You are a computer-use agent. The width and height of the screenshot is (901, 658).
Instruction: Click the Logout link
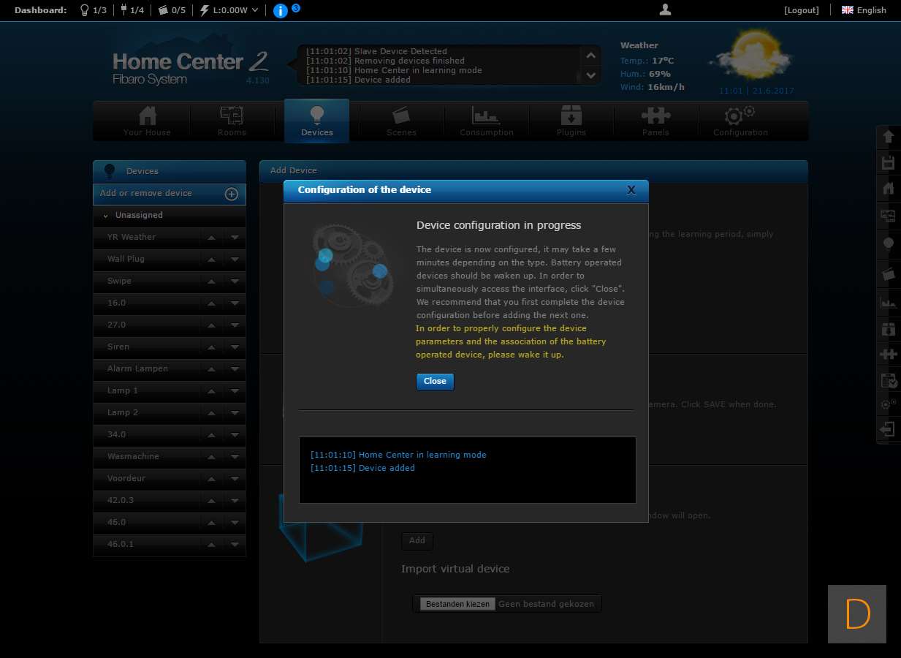pyautogui.click(x=802, y=10)
